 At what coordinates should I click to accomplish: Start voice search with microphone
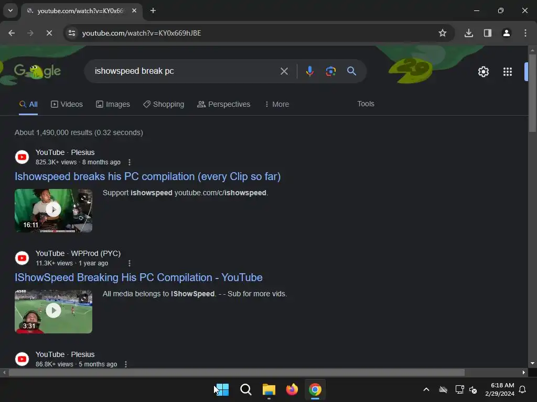(x=309, y=71)
